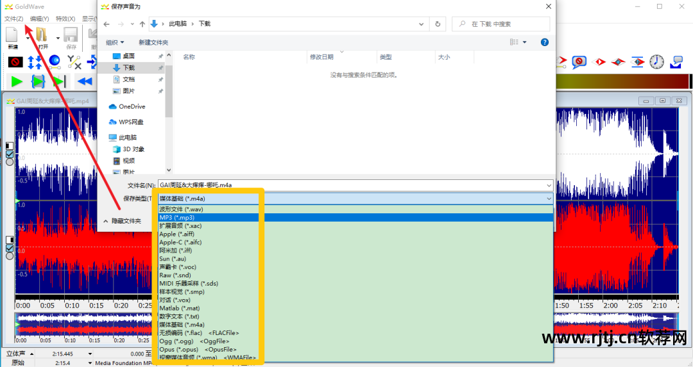This screenshot has width=693, height=367.
Task: Click the play-to-end button with vertical bar
Action: [59, 81]
